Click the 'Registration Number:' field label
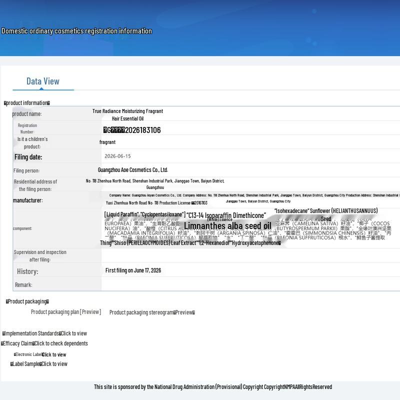Image resolution: width=400 pixels, height=400 pixels. [27, 128]
